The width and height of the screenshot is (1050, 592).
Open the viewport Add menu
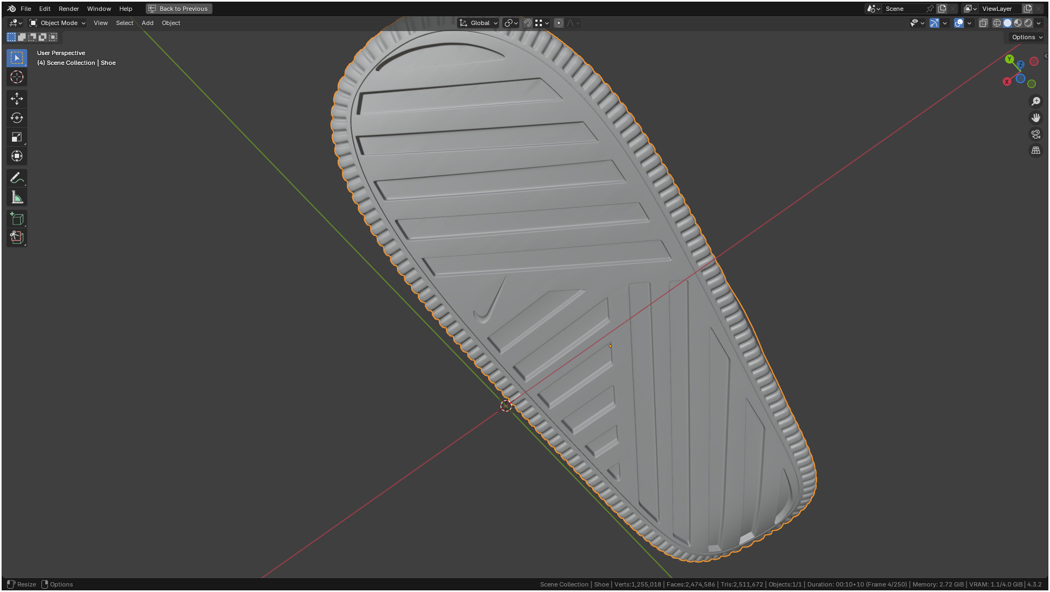147,23
